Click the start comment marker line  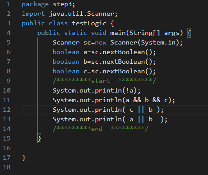[x=104, y=81]
